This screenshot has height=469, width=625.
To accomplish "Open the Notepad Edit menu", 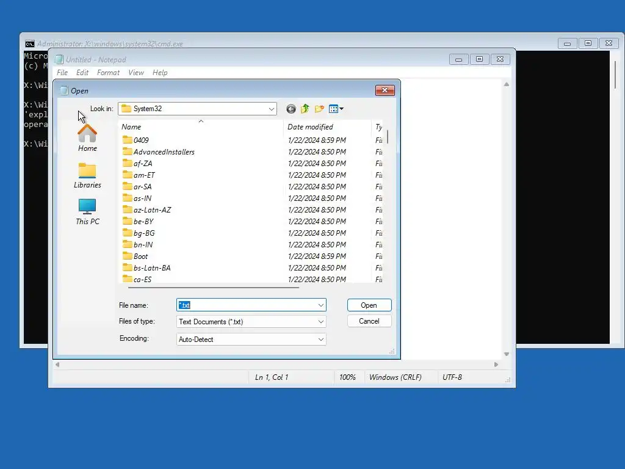I will coord(82,73).
